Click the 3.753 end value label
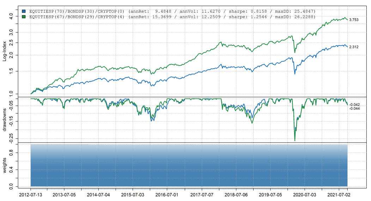Viewport: 371px width, 201px height. click(354, 20)
